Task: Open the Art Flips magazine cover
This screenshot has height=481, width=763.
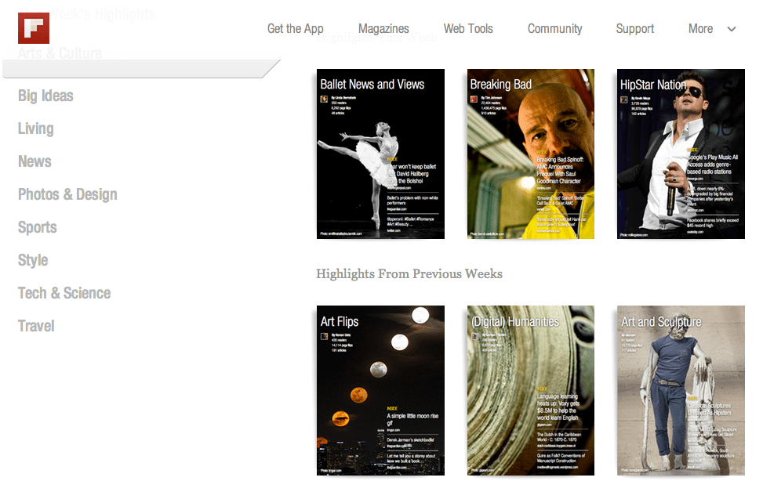Action: 380,391
